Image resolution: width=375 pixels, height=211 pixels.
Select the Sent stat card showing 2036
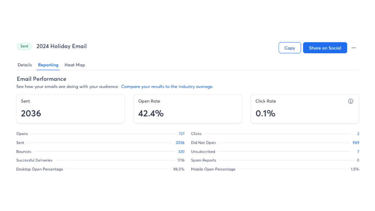[x=70, y=109]
